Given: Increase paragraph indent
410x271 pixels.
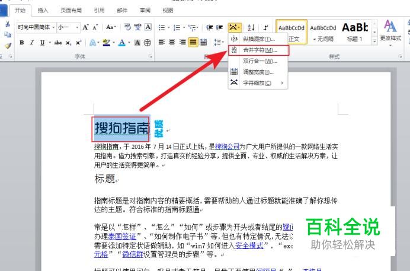Looking at the screenshot, I should 219,27.
